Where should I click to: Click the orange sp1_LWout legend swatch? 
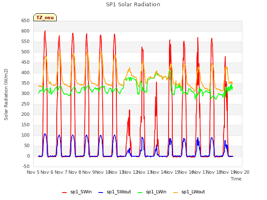pyautogui.click(x=175, y=192)
